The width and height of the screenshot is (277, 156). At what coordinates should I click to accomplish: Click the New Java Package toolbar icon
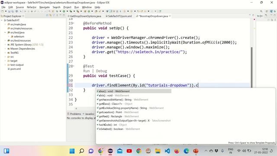pos(85,11)
